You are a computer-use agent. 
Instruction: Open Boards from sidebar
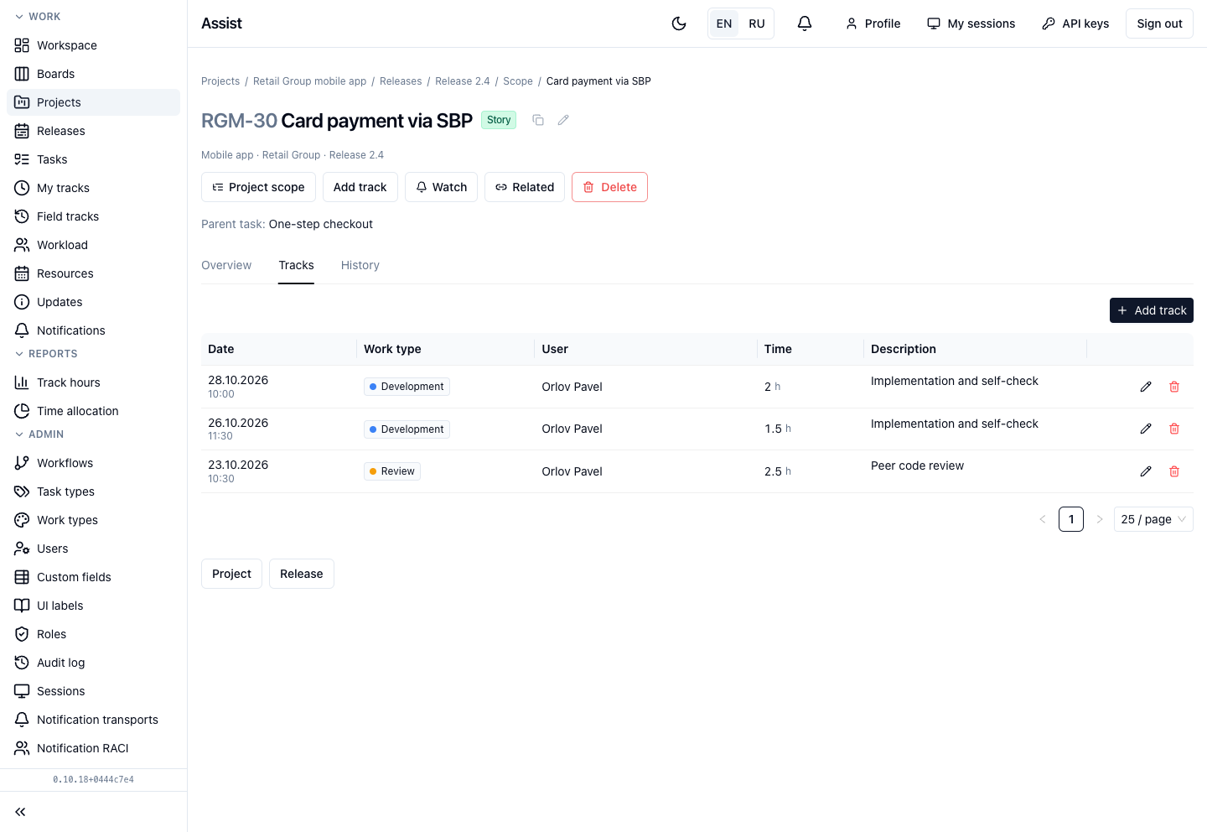coord(93,74)
